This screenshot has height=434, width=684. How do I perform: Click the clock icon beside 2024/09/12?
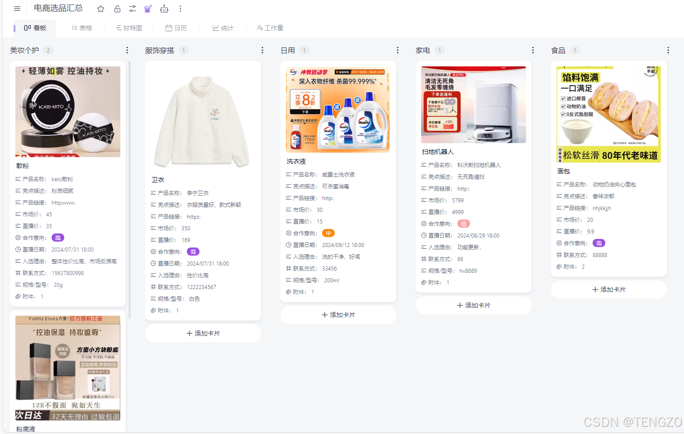pyautogui.click(x=289, y=245)
